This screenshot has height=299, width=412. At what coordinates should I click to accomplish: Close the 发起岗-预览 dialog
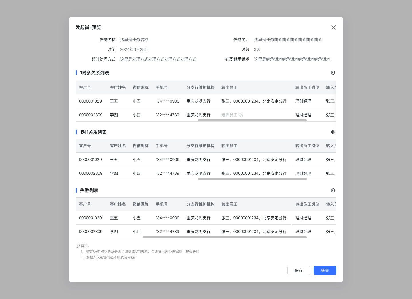pyautogui.click(x=334, y=27)
